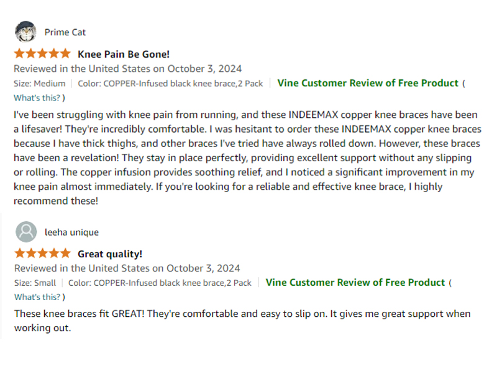Click the five-star rating on the Great quality review
The height and width of the screenshot is (372, 497).
click(42, 254)
